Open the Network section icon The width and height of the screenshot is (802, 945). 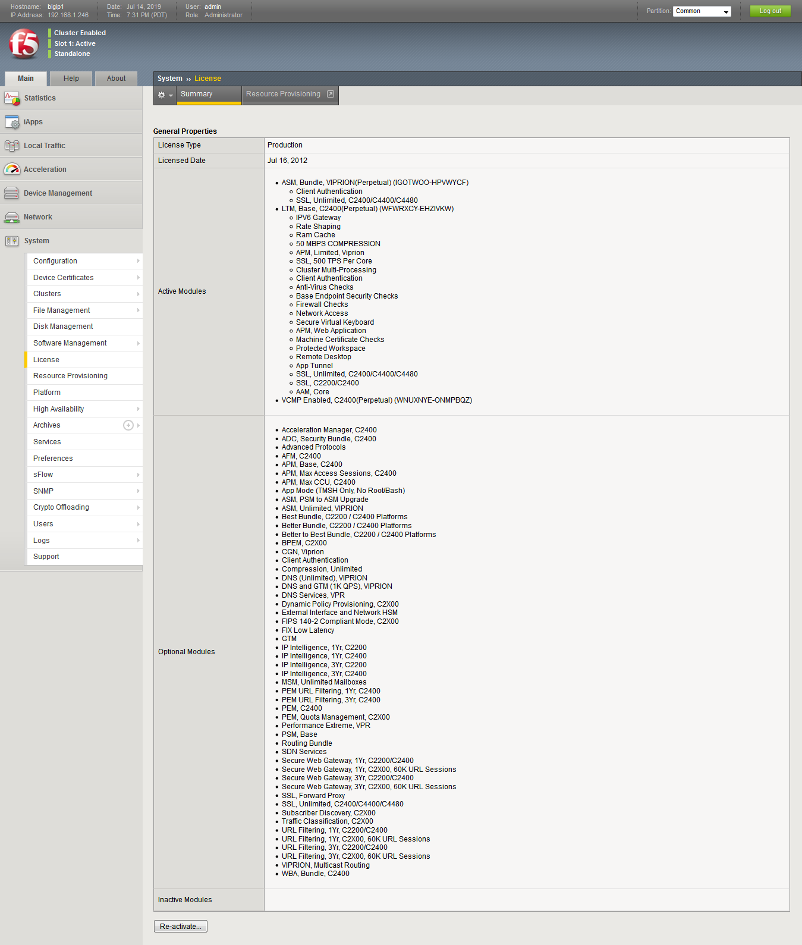(x=12, y=217)
